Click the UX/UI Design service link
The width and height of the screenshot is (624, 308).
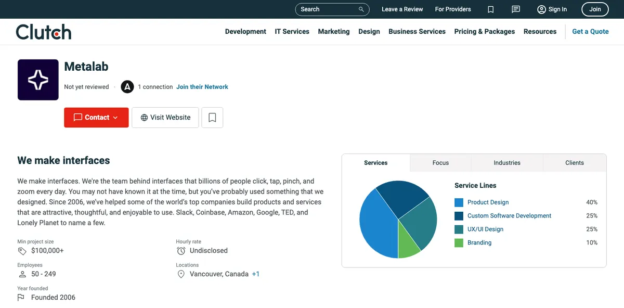[486, 229]
